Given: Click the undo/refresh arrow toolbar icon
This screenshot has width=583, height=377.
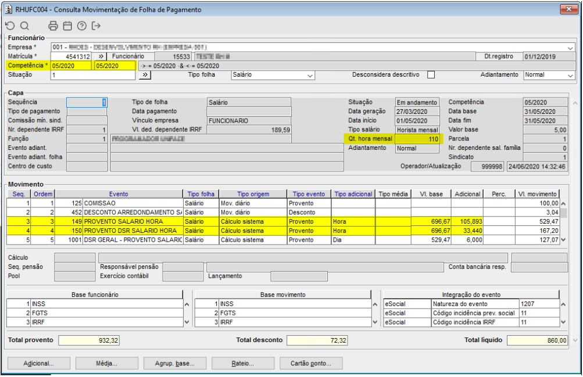Looking at the screenshot, I should 10,26.
